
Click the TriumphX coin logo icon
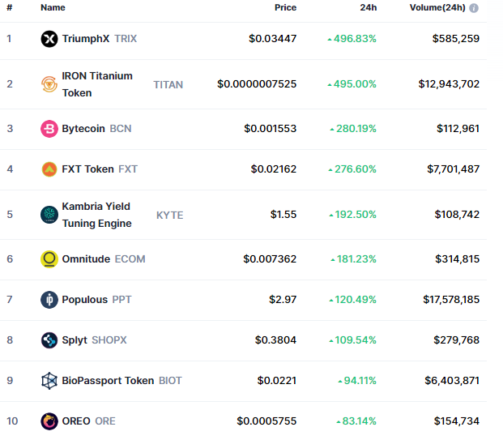point(49,39)
